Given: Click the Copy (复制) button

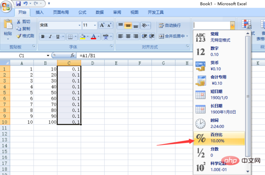Looking at the screenshot, I should [x=23, y=29].
